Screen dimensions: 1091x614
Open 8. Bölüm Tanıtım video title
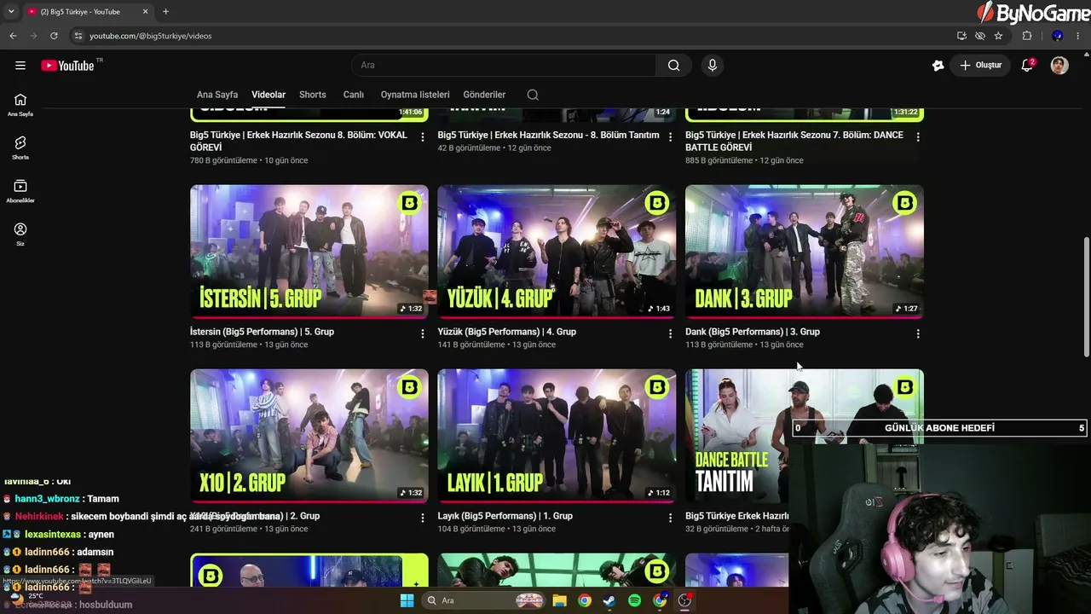click(548, 135)
